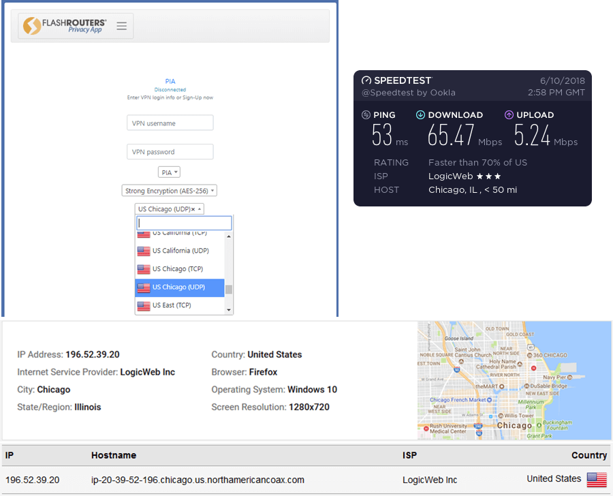Click the ping icon in Speedtest result
This screenshot has height=496, width=613.
tap(366, 114)
